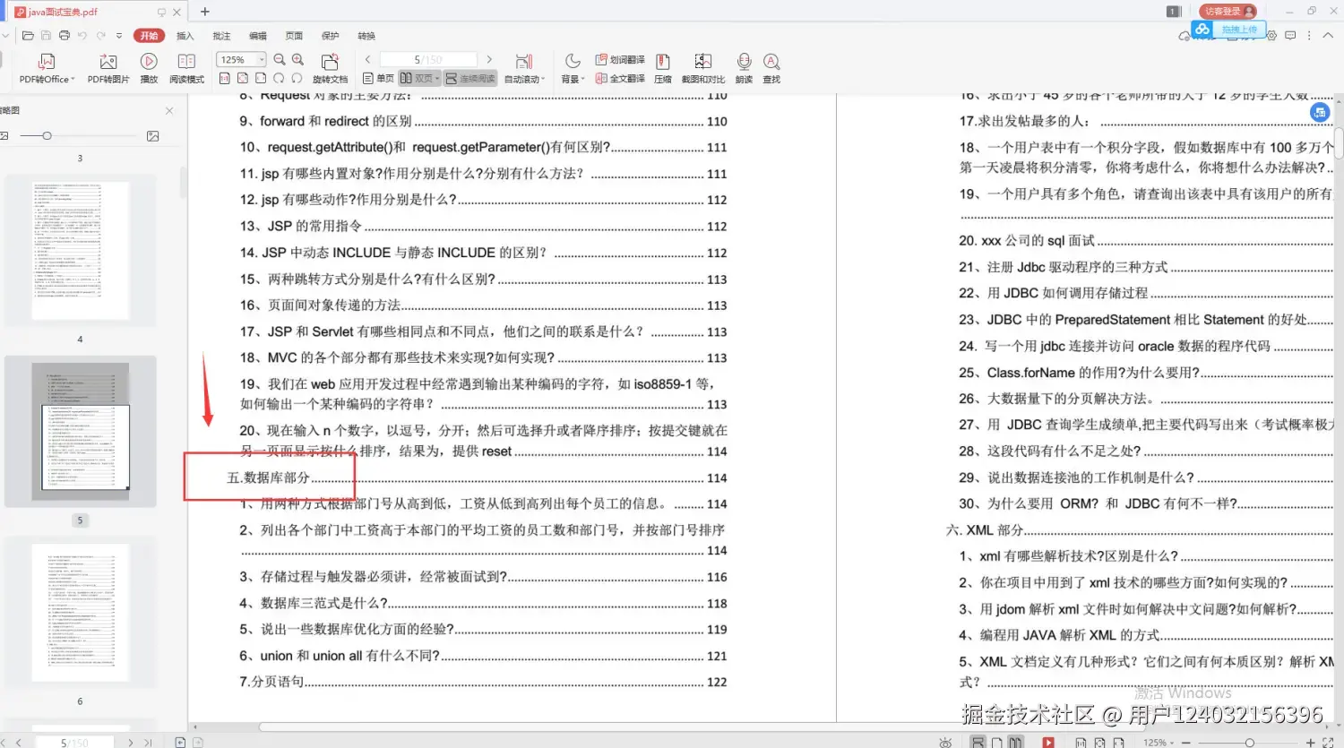Click the large thumbnail size icon
Viewport: 1344px width, 748px height.
[153, 136]
